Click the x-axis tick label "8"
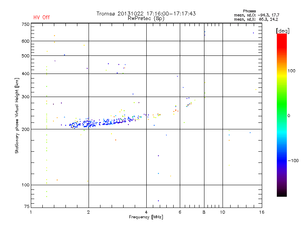 pos(204,212)
